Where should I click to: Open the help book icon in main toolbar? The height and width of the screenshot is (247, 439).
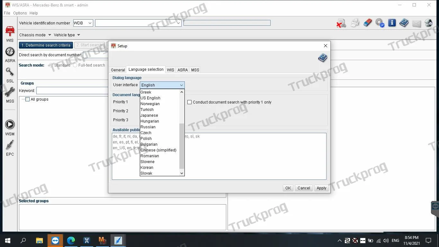coord(404,23)
